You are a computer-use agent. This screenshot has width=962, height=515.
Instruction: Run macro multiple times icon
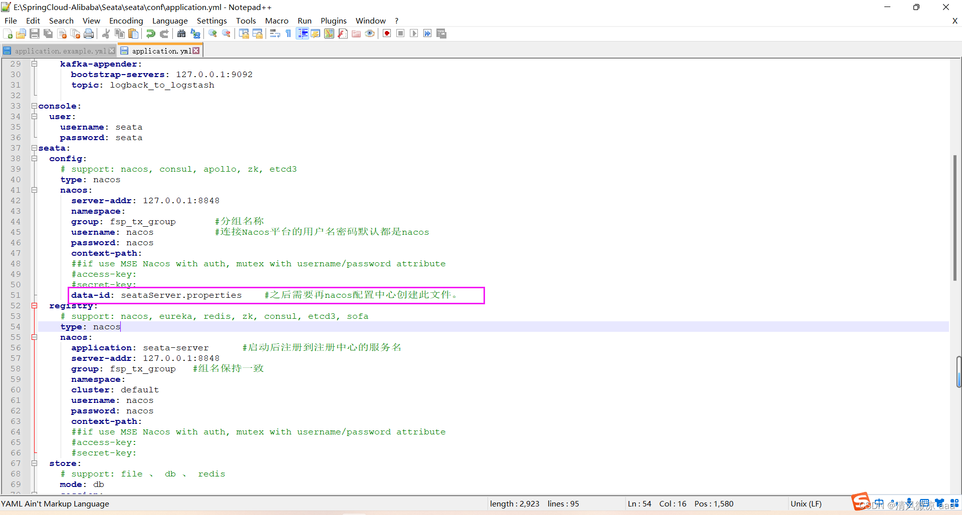pyautogui.click(x=427, y=34)
